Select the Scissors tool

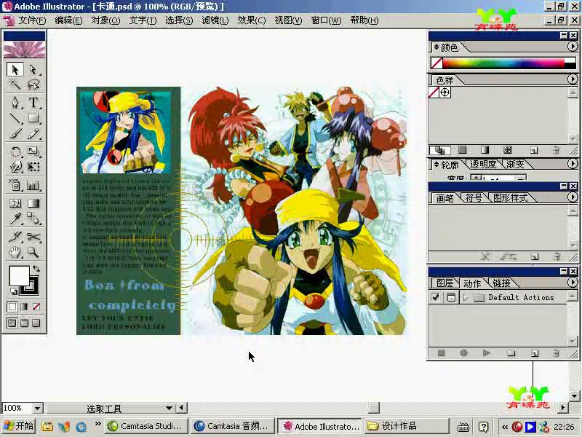(33, 236)
